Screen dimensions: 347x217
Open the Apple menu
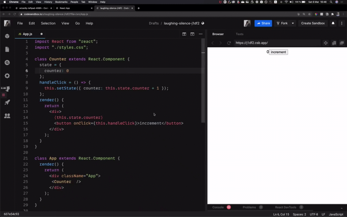click(5, 2)
